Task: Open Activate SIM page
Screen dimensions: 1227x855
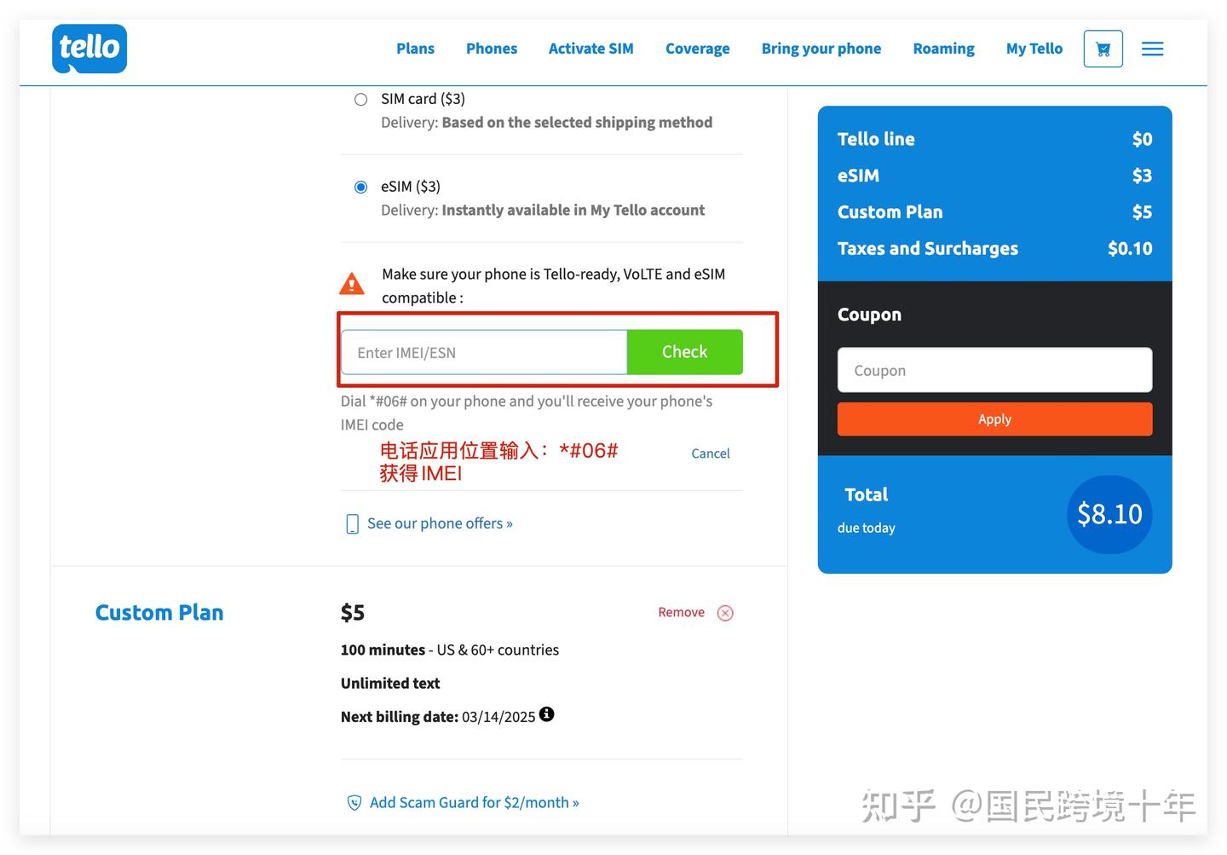Action: point(591,49)
